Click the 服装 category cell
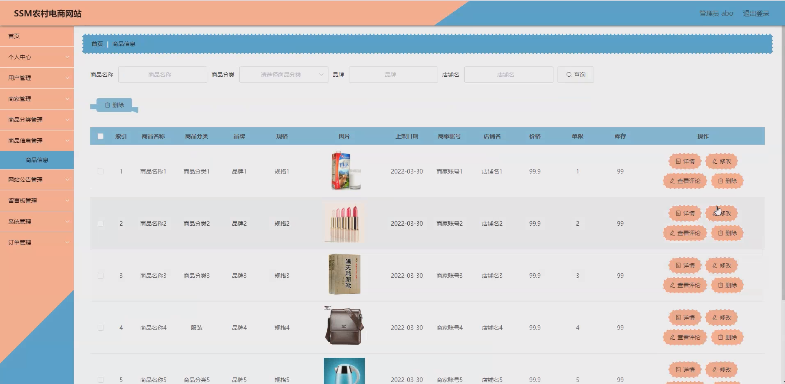 point(197,328)
